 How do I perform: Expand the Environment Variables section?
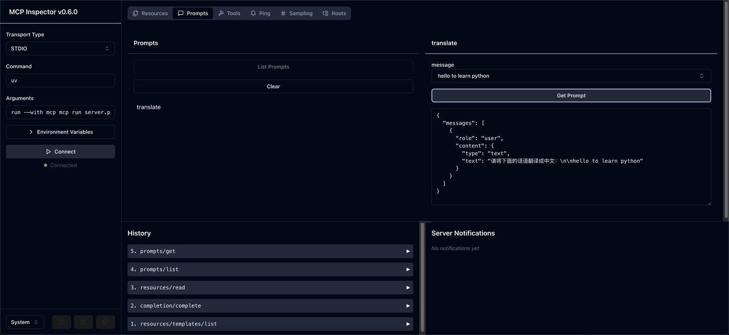tap(60, 132)
